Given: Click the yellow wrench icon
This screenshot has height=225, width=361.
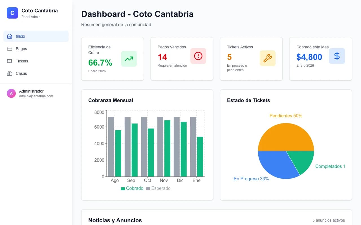Looking at the screenshot, I should click(x=268, y=58).
